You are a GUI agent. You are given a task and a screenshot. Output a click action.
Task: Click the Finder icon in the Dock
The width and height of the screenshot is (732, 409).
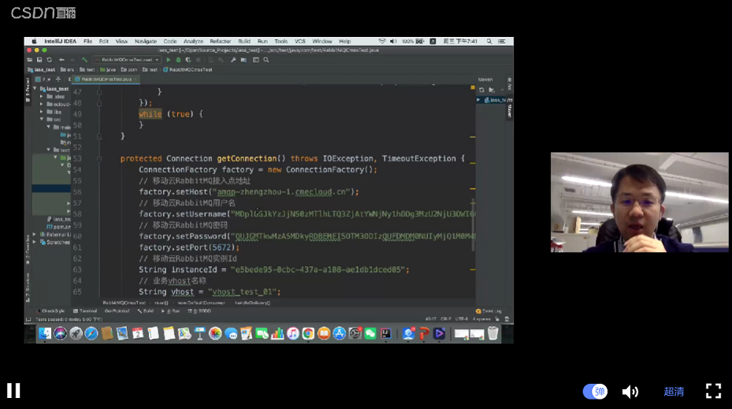pos(45,334)
